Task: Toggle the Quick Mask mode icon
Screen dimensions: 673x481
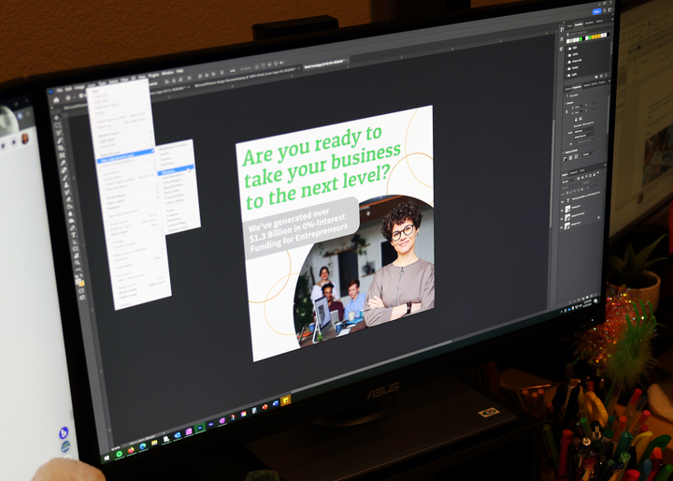Action: tap(81, 291)
